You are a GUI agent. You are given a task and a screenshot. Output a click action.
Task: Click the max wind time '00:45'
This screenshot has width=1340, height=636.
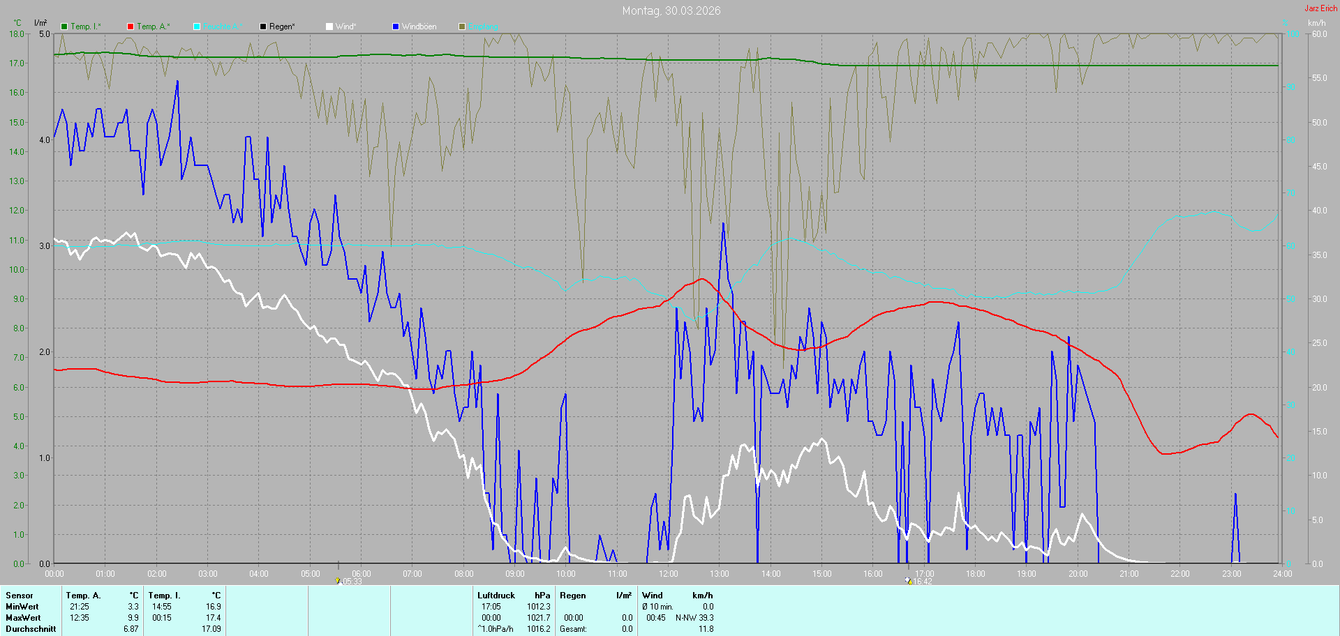[x=656, y=618]
